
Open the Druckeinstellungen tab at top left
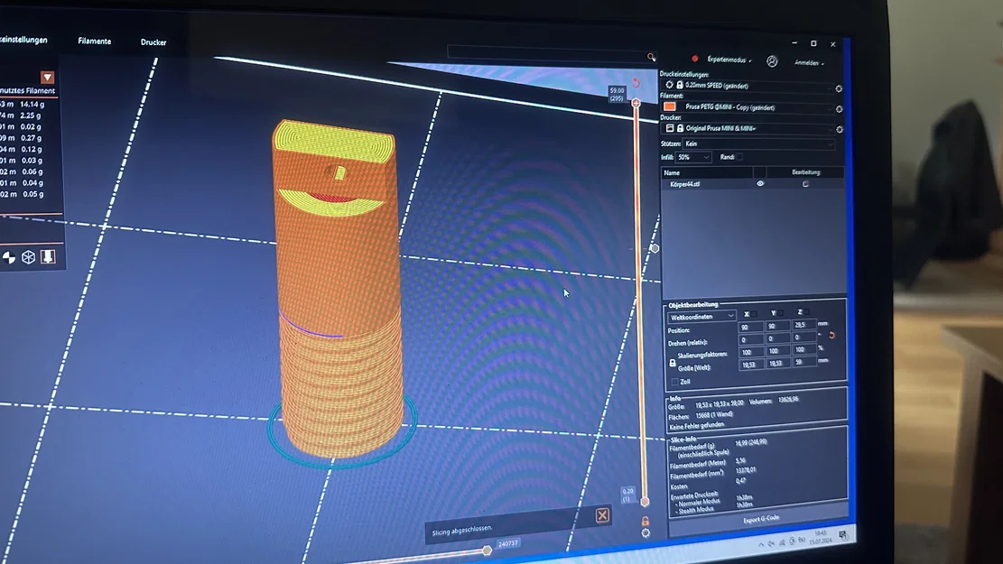click(23, 40)
